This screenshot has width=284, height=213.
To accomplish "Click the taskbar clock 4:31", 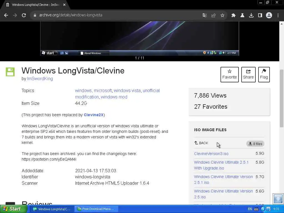I will [x=276, y=209].
